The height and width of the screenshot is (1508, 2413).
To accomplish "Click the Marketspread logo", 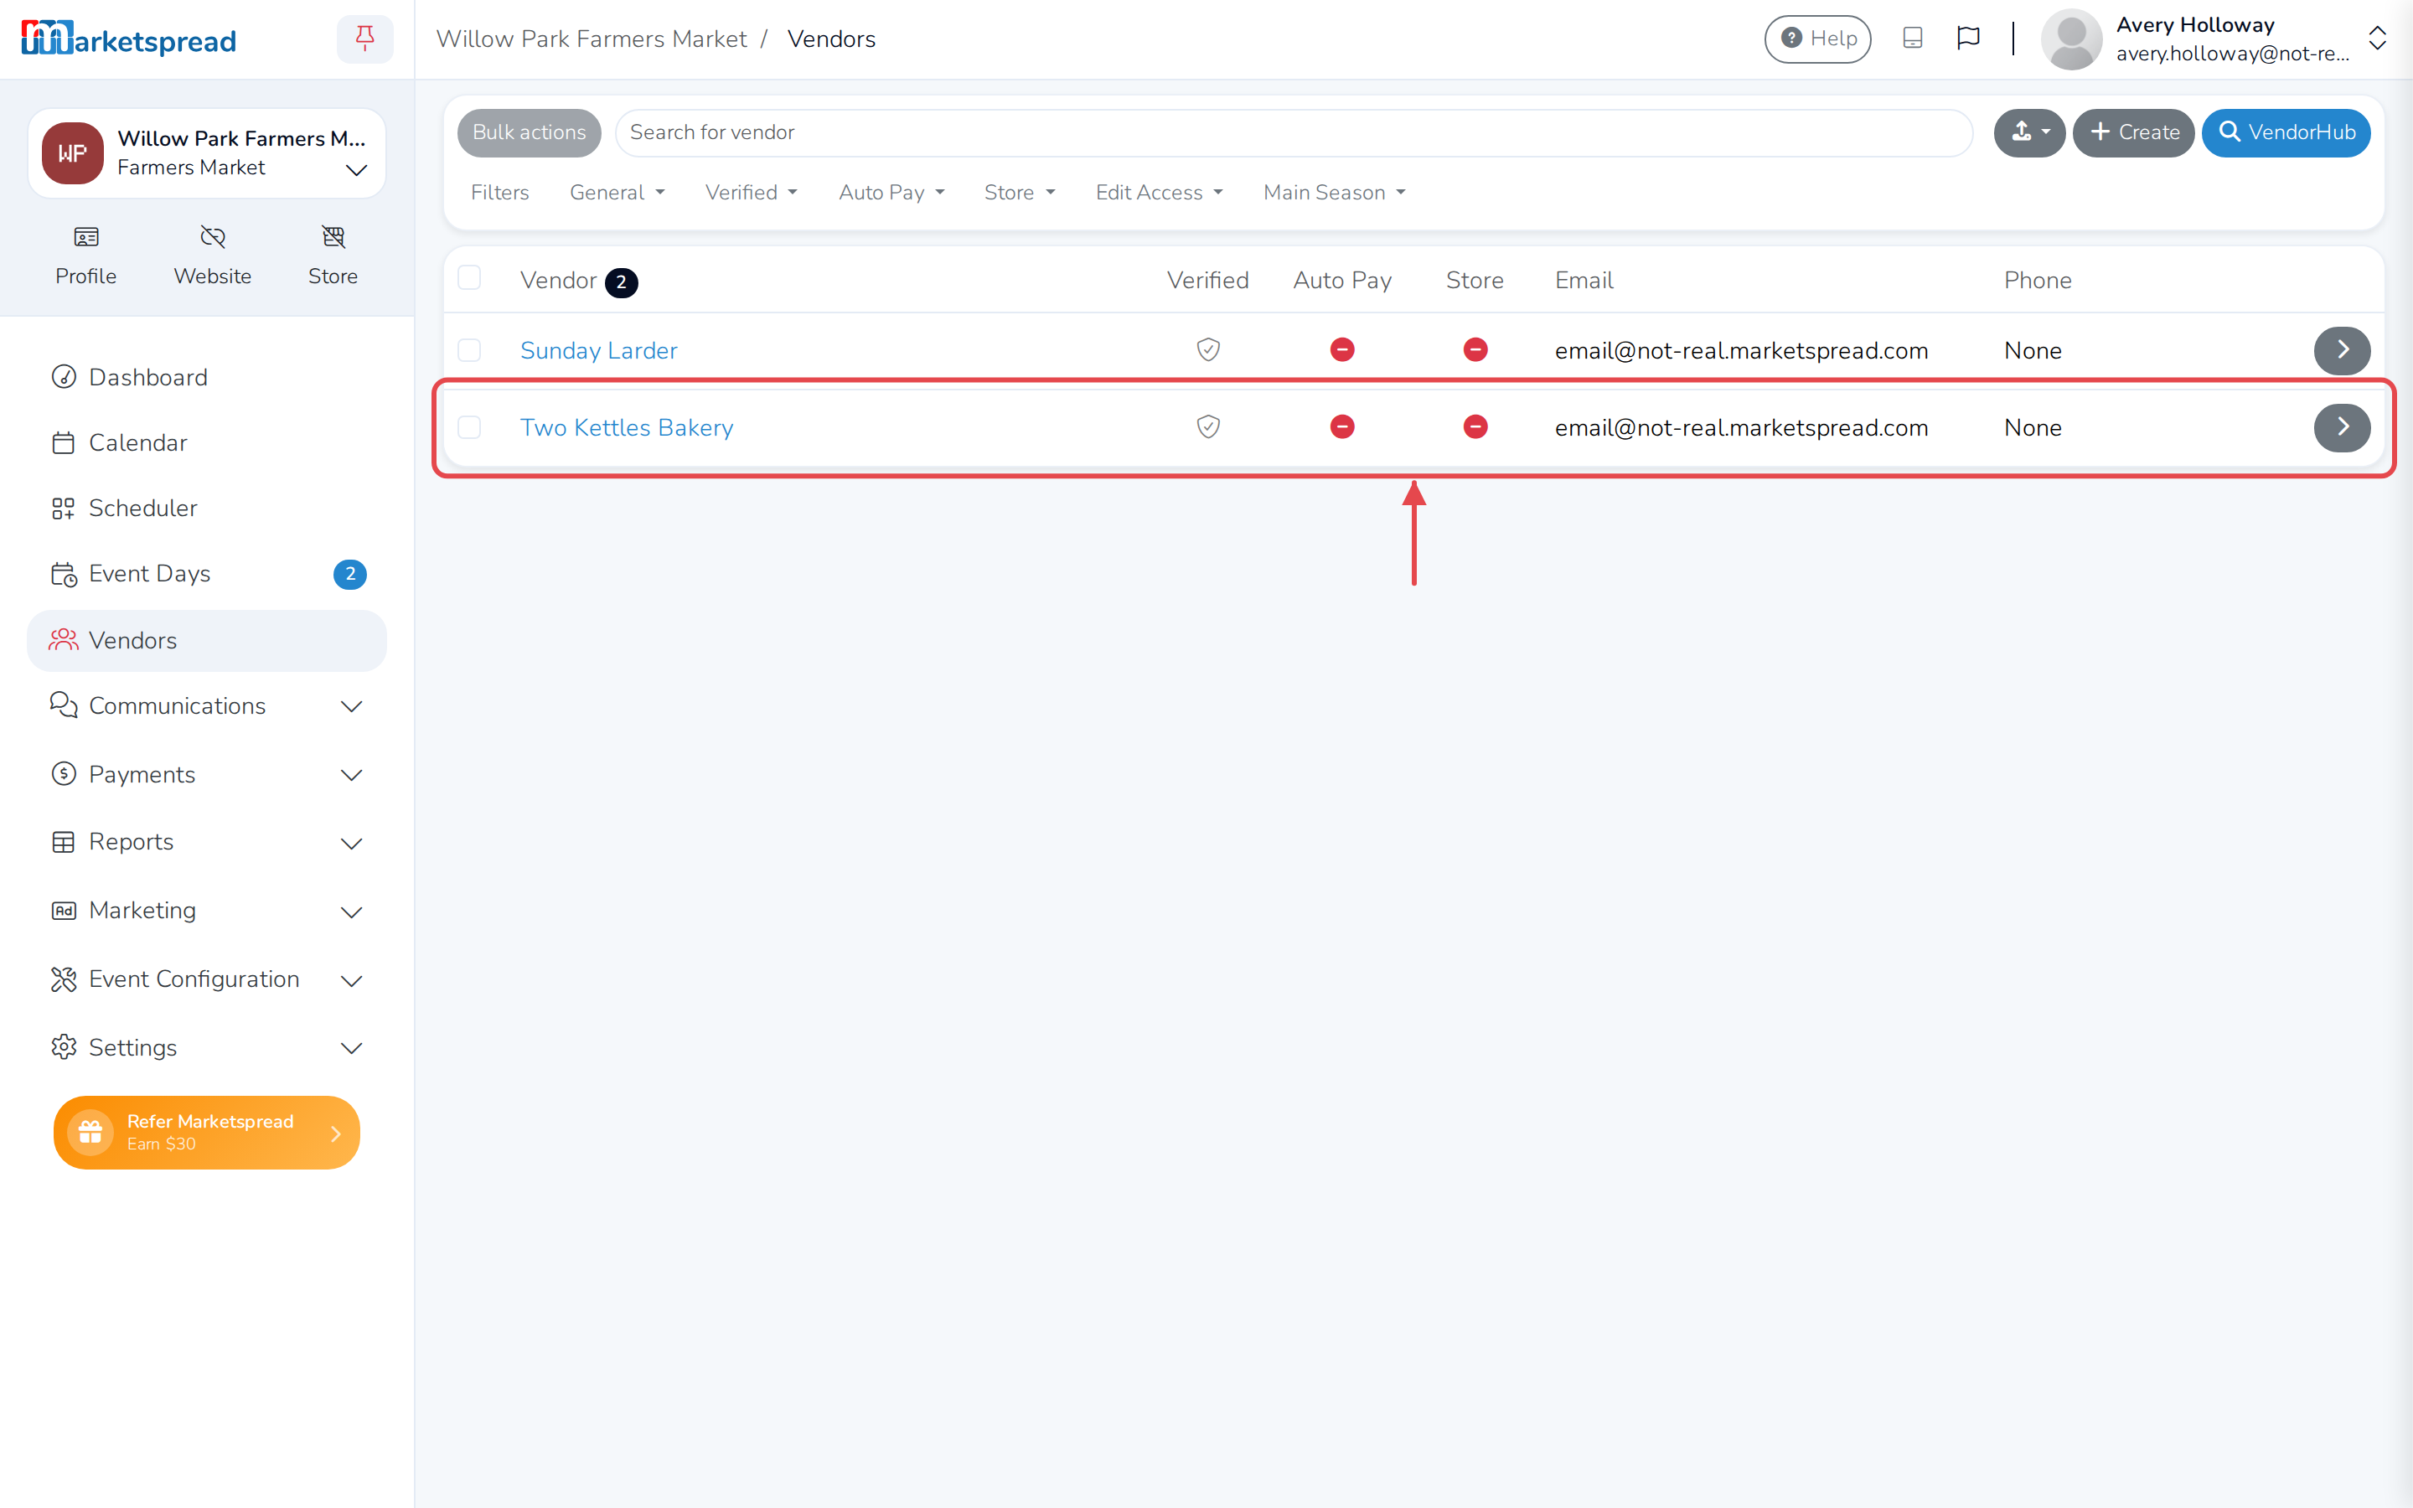I will 129,39.
